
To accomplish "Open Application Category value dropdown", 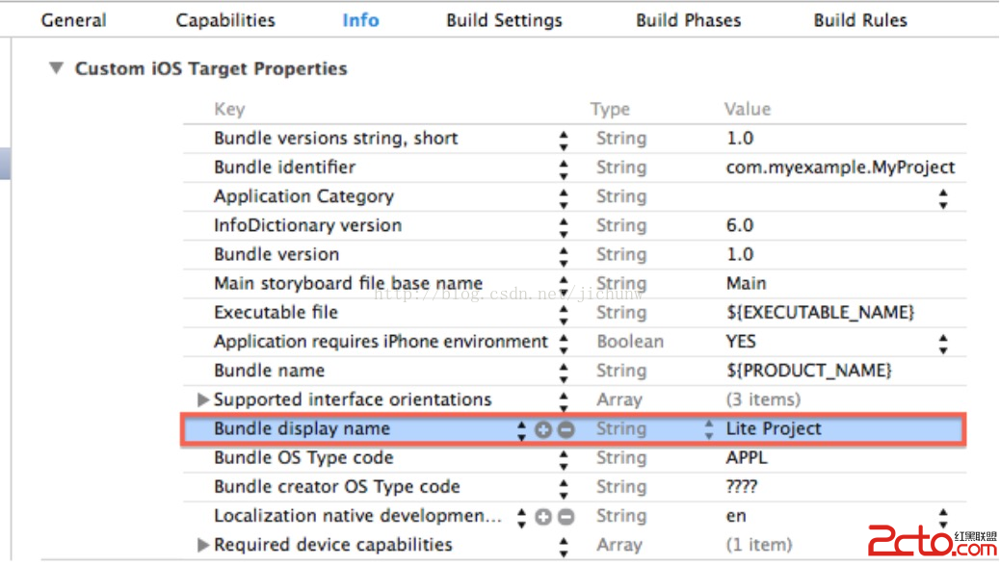I will click(943, 198).
